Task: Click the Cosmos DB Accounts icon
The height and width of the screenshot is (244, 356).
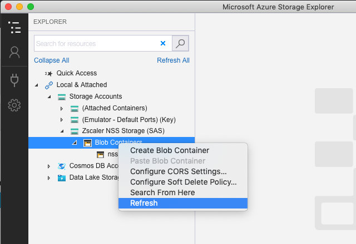Action: coord(61,166)
